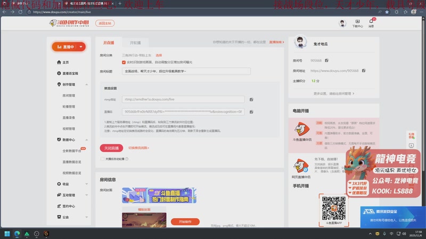Click the Douyu Creation Center logo
This screenshot has height=239, width=426.
tap(69, 23)
